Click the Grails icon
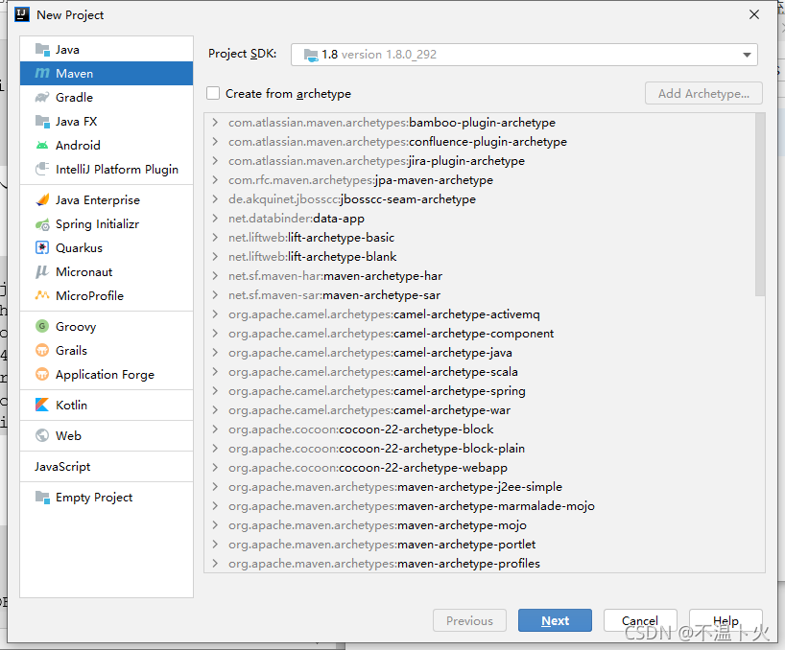785x650 pixels. point(42,350)
